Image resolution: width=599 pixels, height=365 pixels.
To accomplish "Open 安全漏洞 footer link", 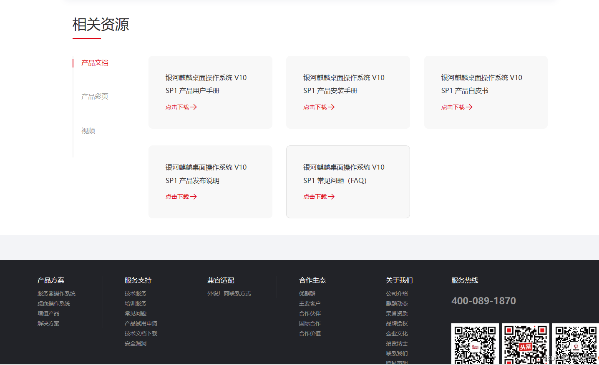I will click(136, 343).
